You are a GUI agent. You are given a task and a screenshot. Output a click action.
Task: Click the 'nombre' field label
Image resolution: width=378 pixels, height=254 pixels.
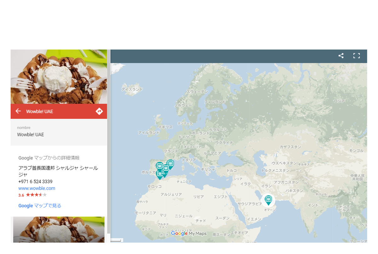[x=24, y=128]
